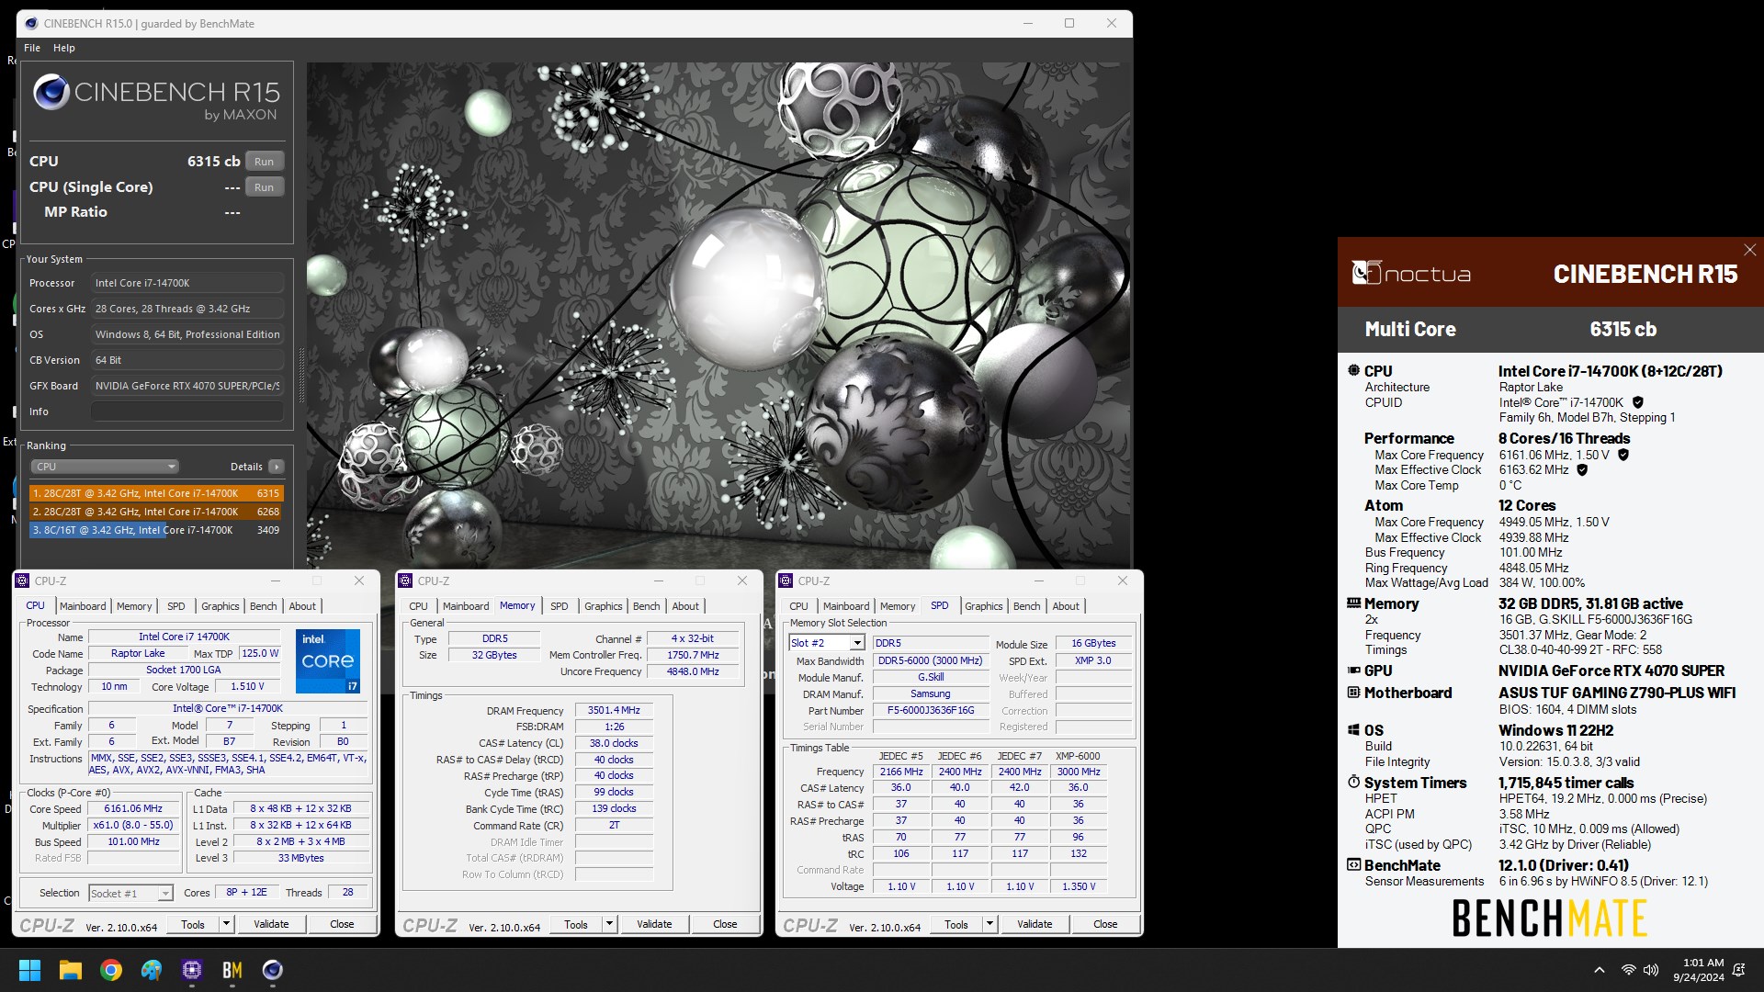The height and width of the screenshot is (992, 1764).
Task: Expand Tools arrow in Memory CPU-Z
Action: [609, 924]
